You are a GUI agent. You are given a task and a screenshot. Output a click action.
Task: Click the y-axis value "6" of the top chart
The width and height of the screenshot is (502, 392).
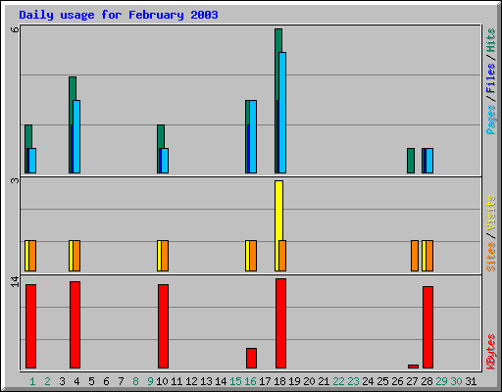[x=15, y=29]
